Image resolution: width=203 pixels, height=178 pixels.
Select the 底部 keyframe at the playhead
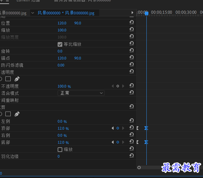click(x=146, y=142)
